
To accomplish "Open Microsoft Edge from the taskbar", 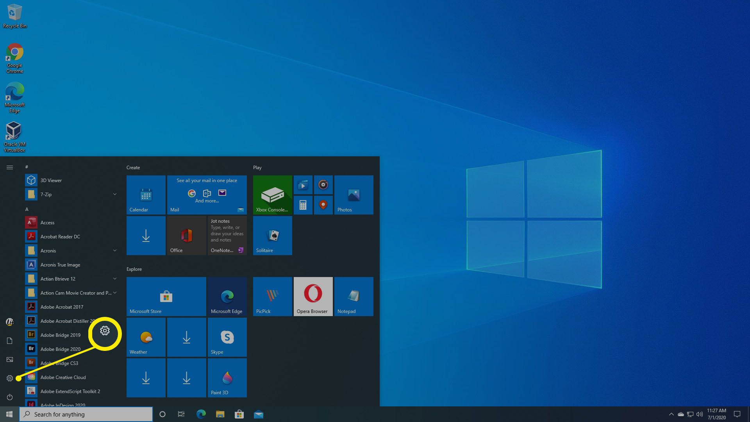I will click(x=201, y=414).
